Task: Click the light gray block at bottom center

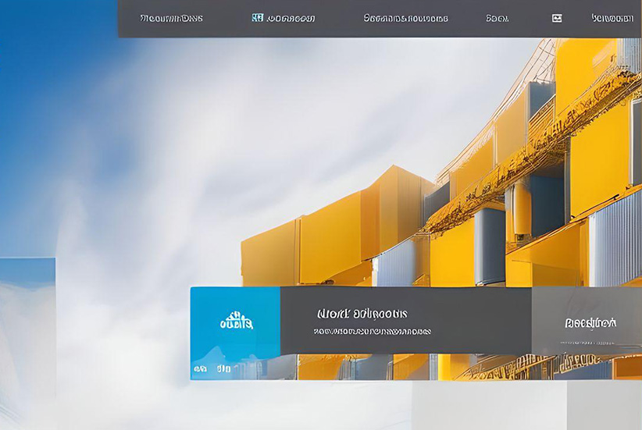Action: click(488, 406)
